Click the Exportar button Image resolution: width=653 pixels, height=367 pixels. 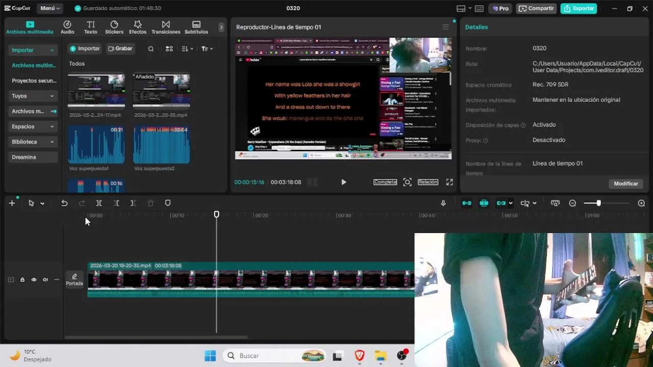click(579, 8)
